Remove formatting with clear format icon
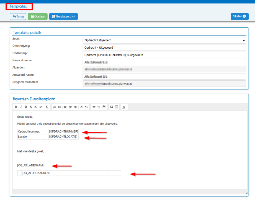The height and width of the screenshot is (200, 255). click(x=47, y=107)
